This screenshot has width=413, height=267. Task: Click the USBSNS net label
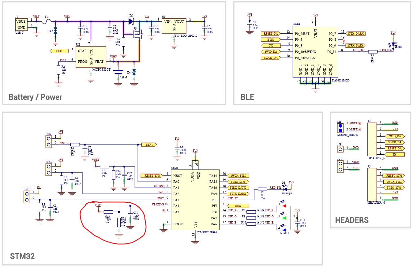pyautogui.click(x=159, y=186)
